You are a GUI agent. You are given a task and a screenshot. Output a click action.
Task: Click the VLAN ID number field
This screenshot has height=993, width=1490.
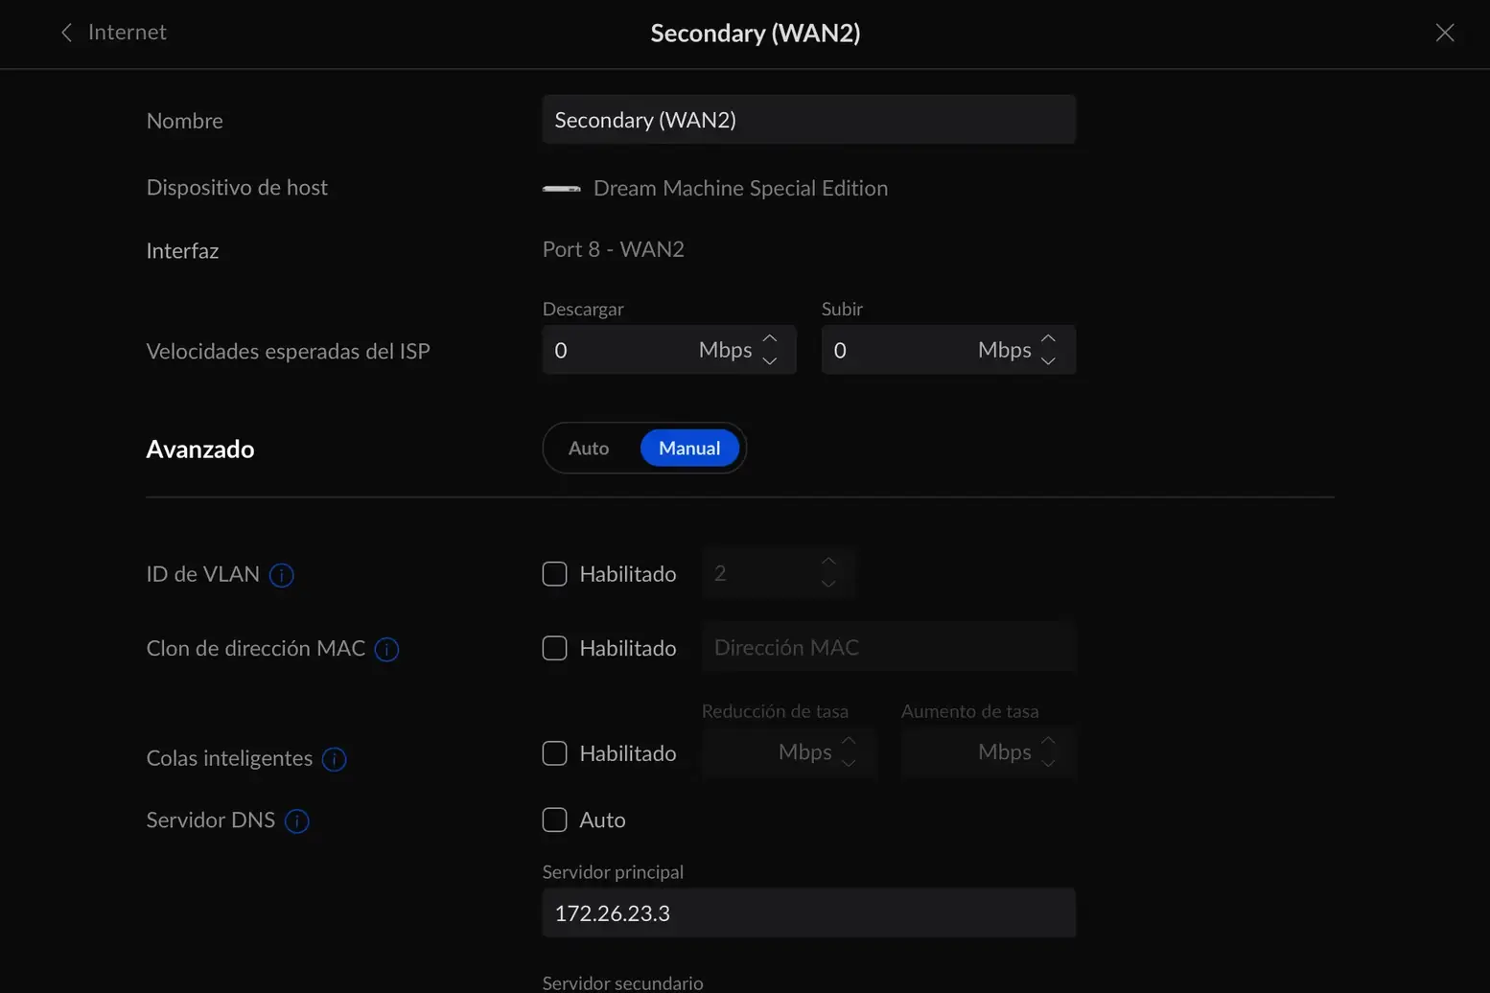[x=778, y=573]
